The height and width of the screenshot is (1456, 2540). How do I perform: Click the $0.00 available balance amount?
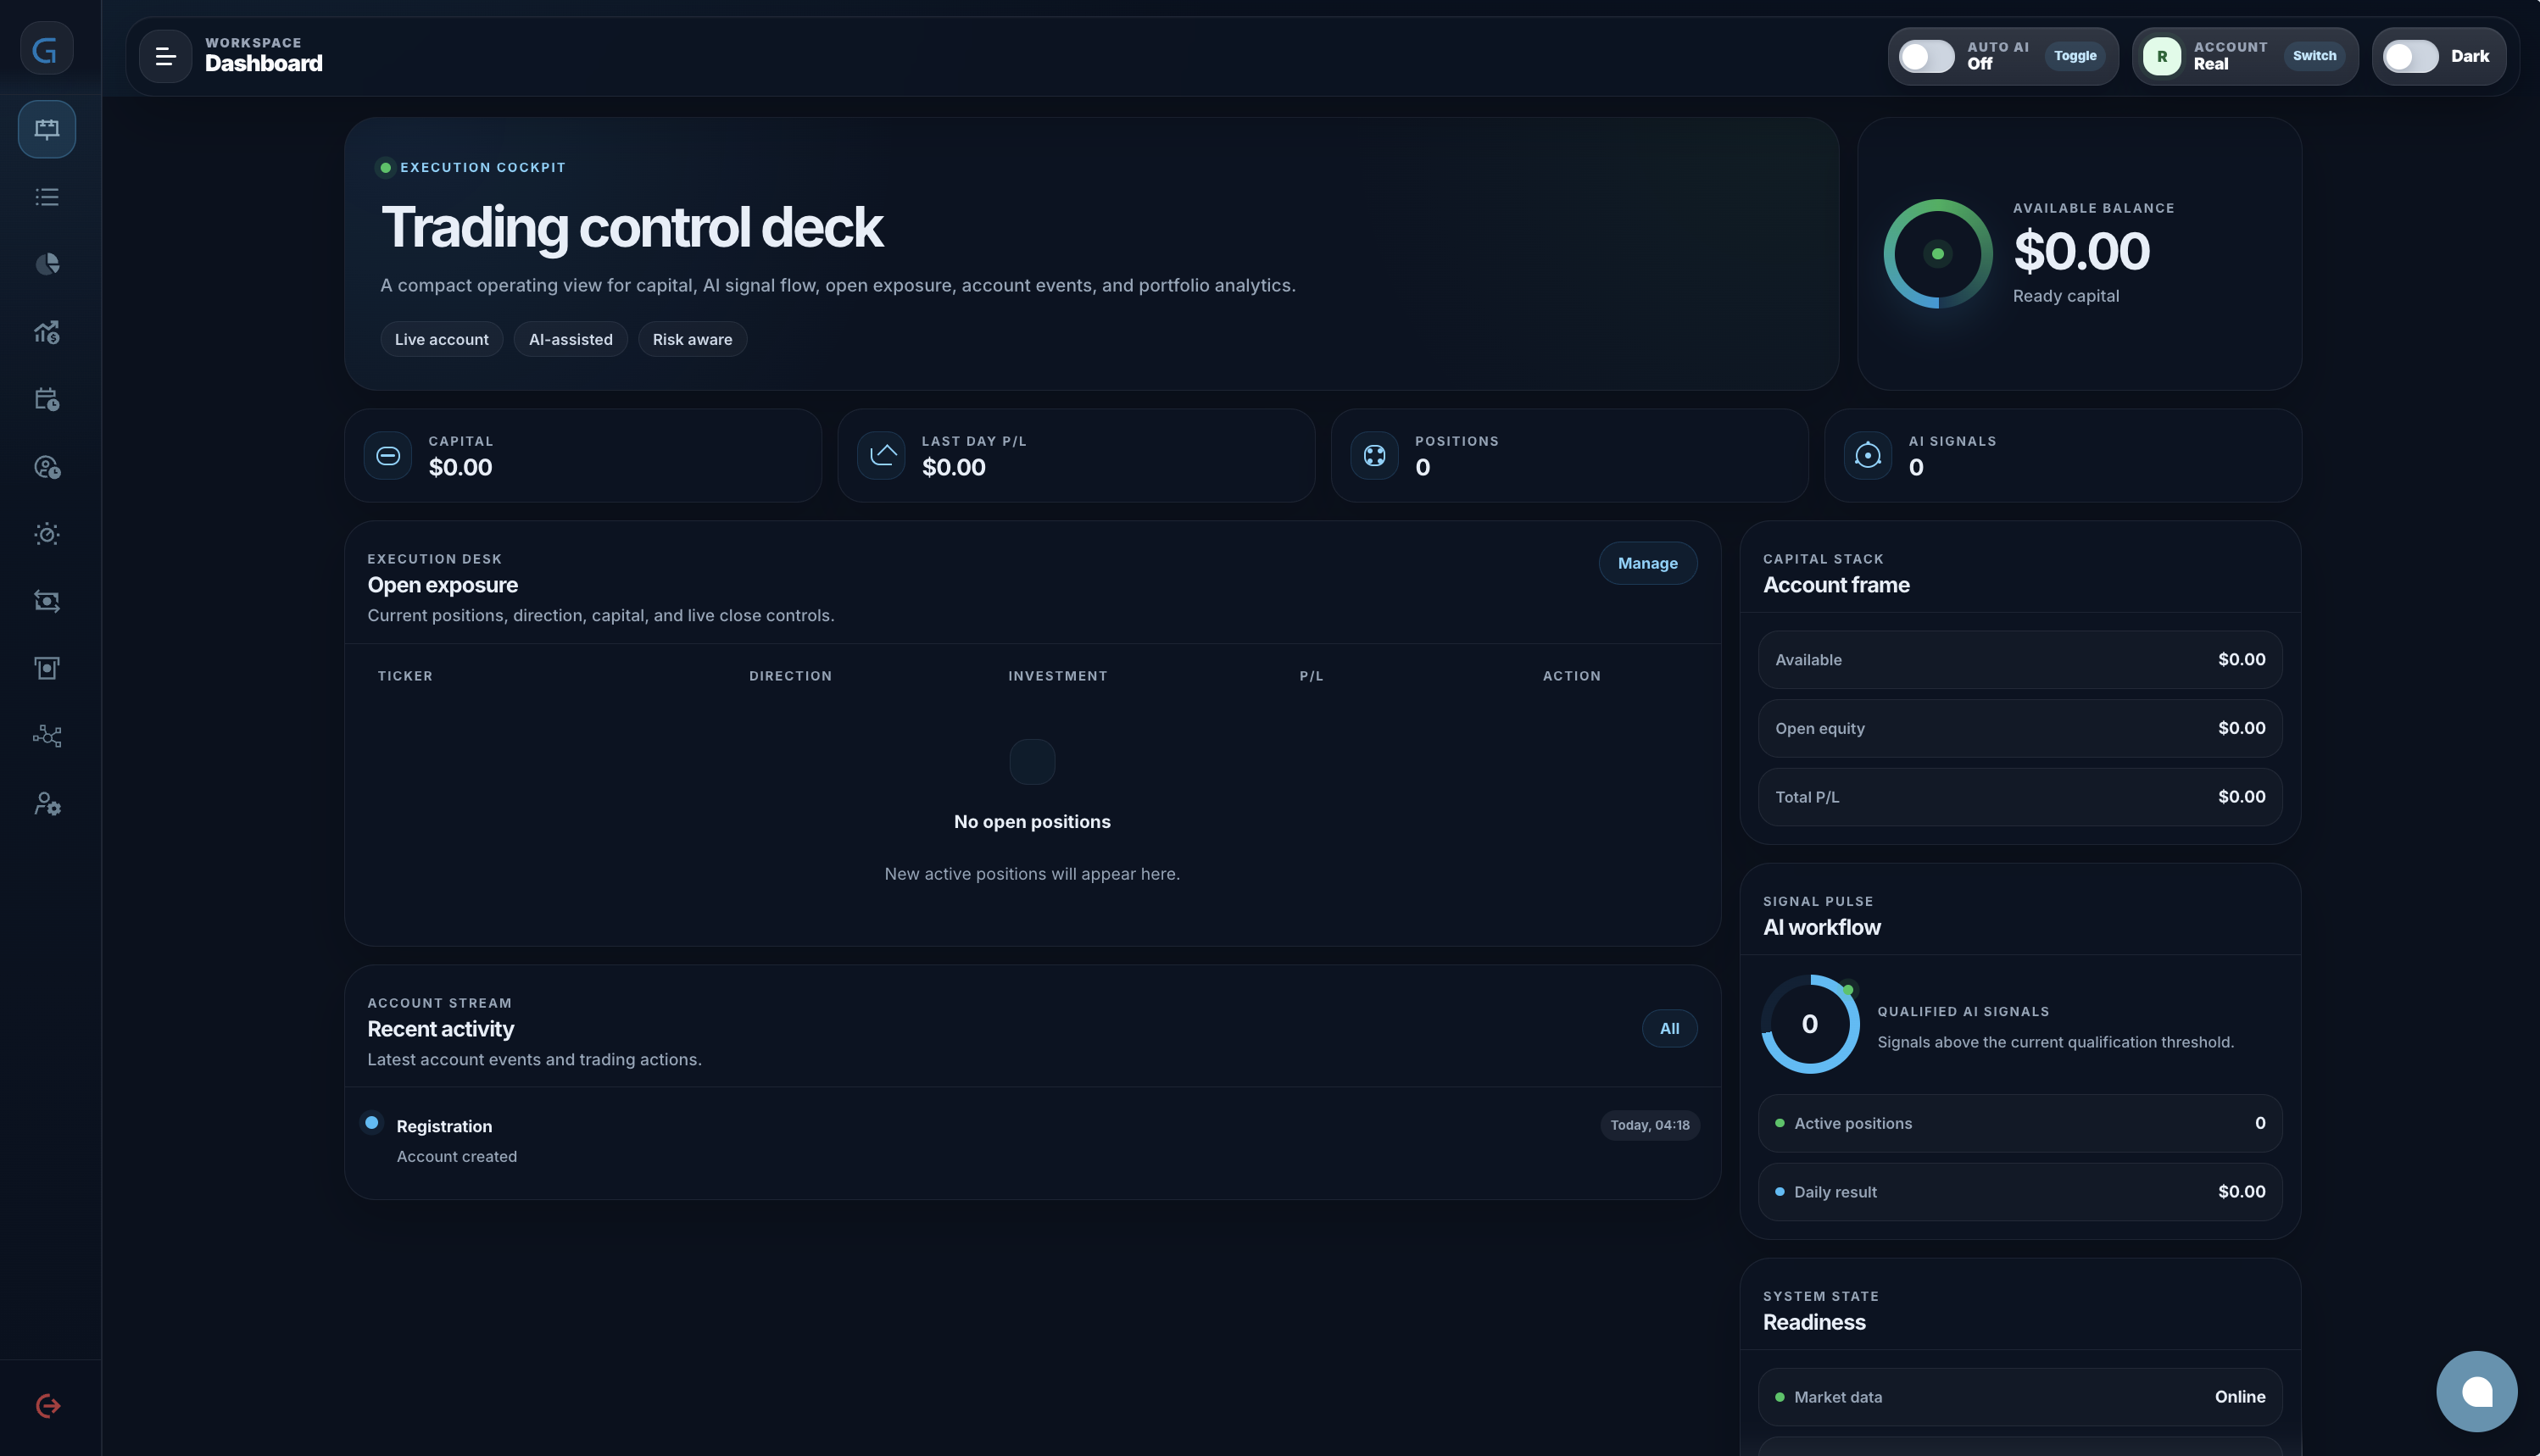pos(2080,251)
